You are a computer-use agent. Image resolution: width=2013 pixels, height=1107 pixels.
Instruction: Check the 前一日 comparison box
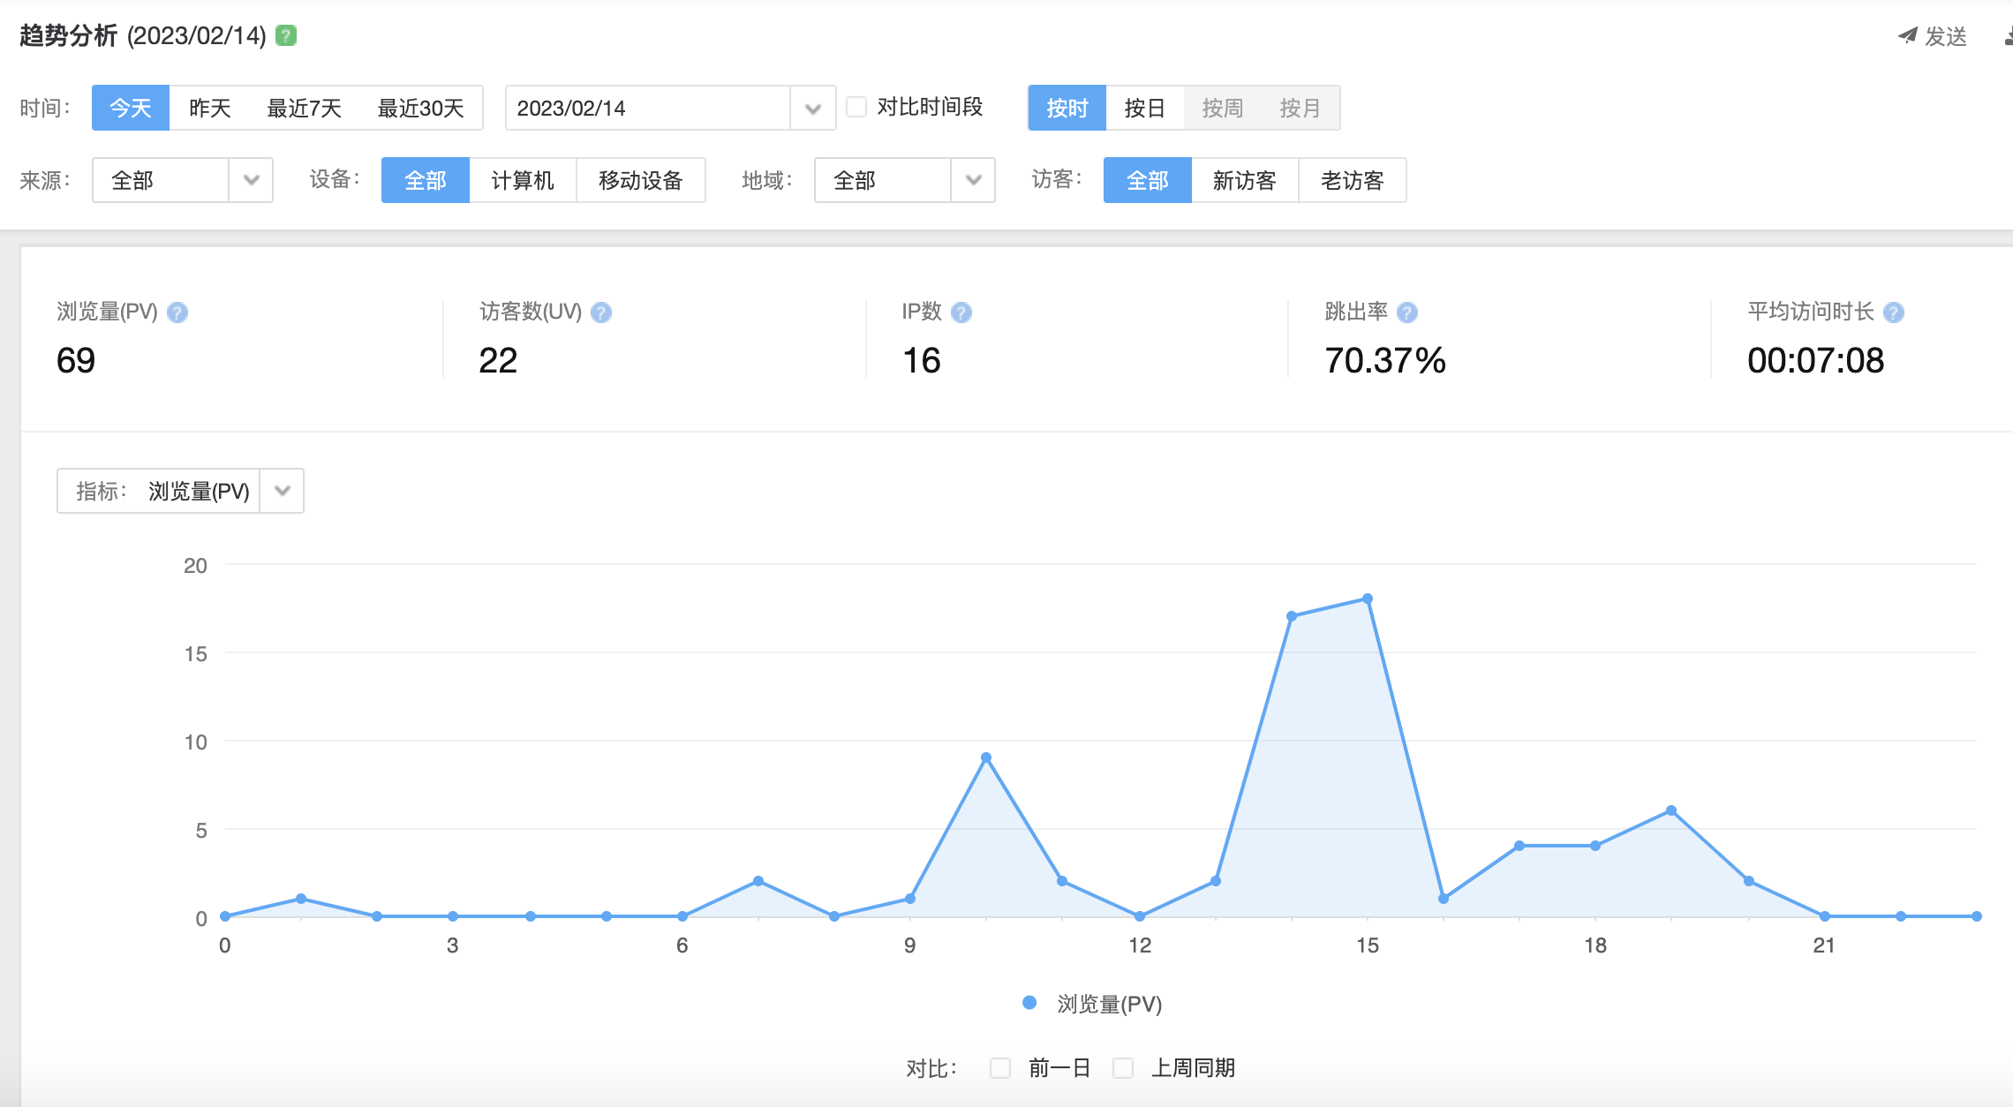point(1000,1068)
